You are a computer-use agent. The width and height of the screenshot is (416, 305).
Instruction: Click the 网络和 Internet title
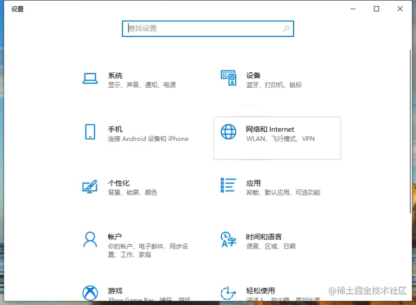(x=270, y=129)
